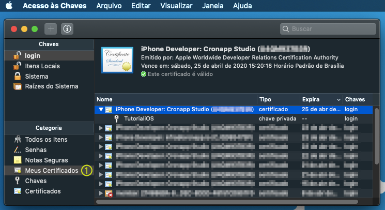Sort by the Expira column header
The height and width of the screenshot is (210, 385).
[321, 99]
